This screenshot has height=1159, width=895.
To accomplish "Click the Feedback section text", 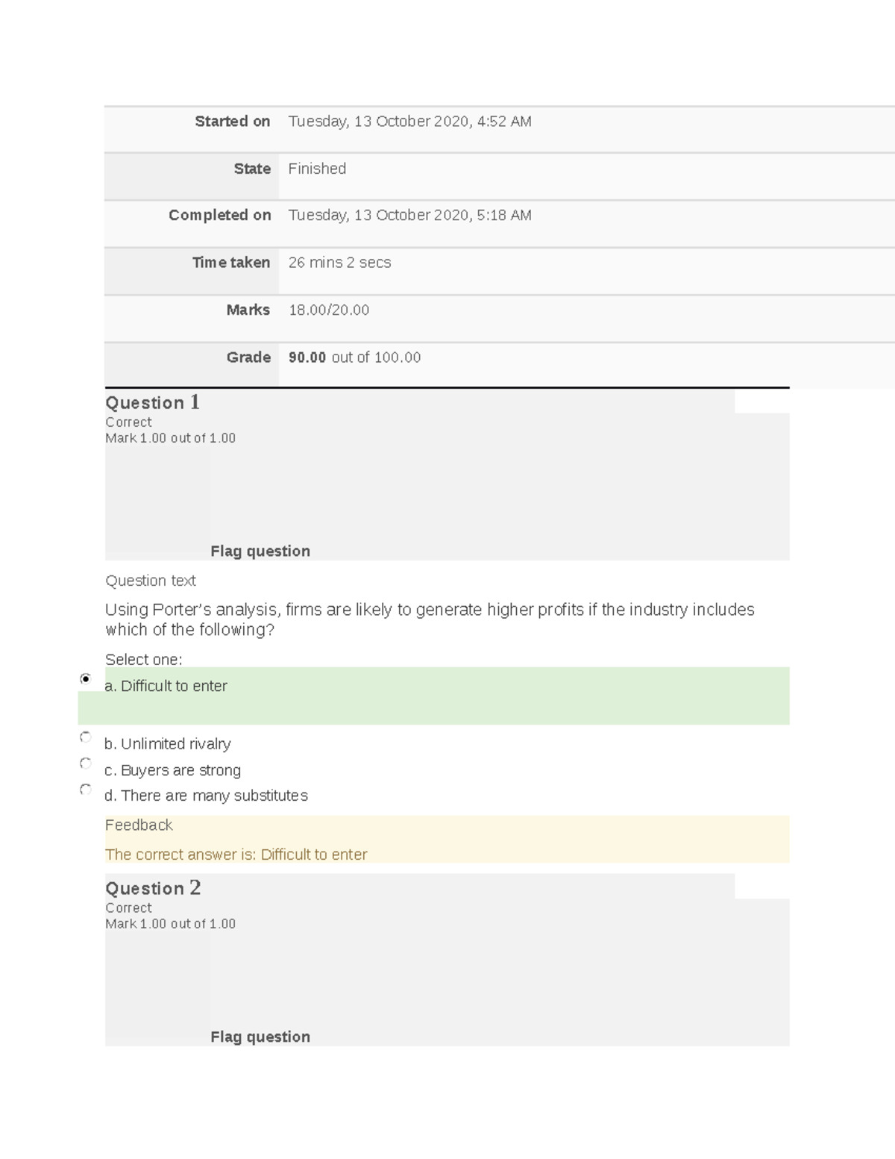I will click(x=139, y=825).
